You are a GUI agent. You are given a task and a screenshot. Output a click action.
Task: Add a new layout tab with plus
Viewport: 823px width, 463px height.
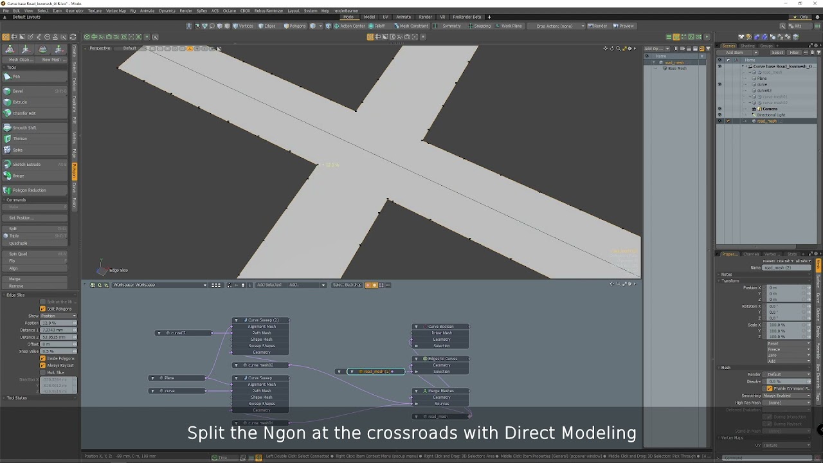pos(489,17)
